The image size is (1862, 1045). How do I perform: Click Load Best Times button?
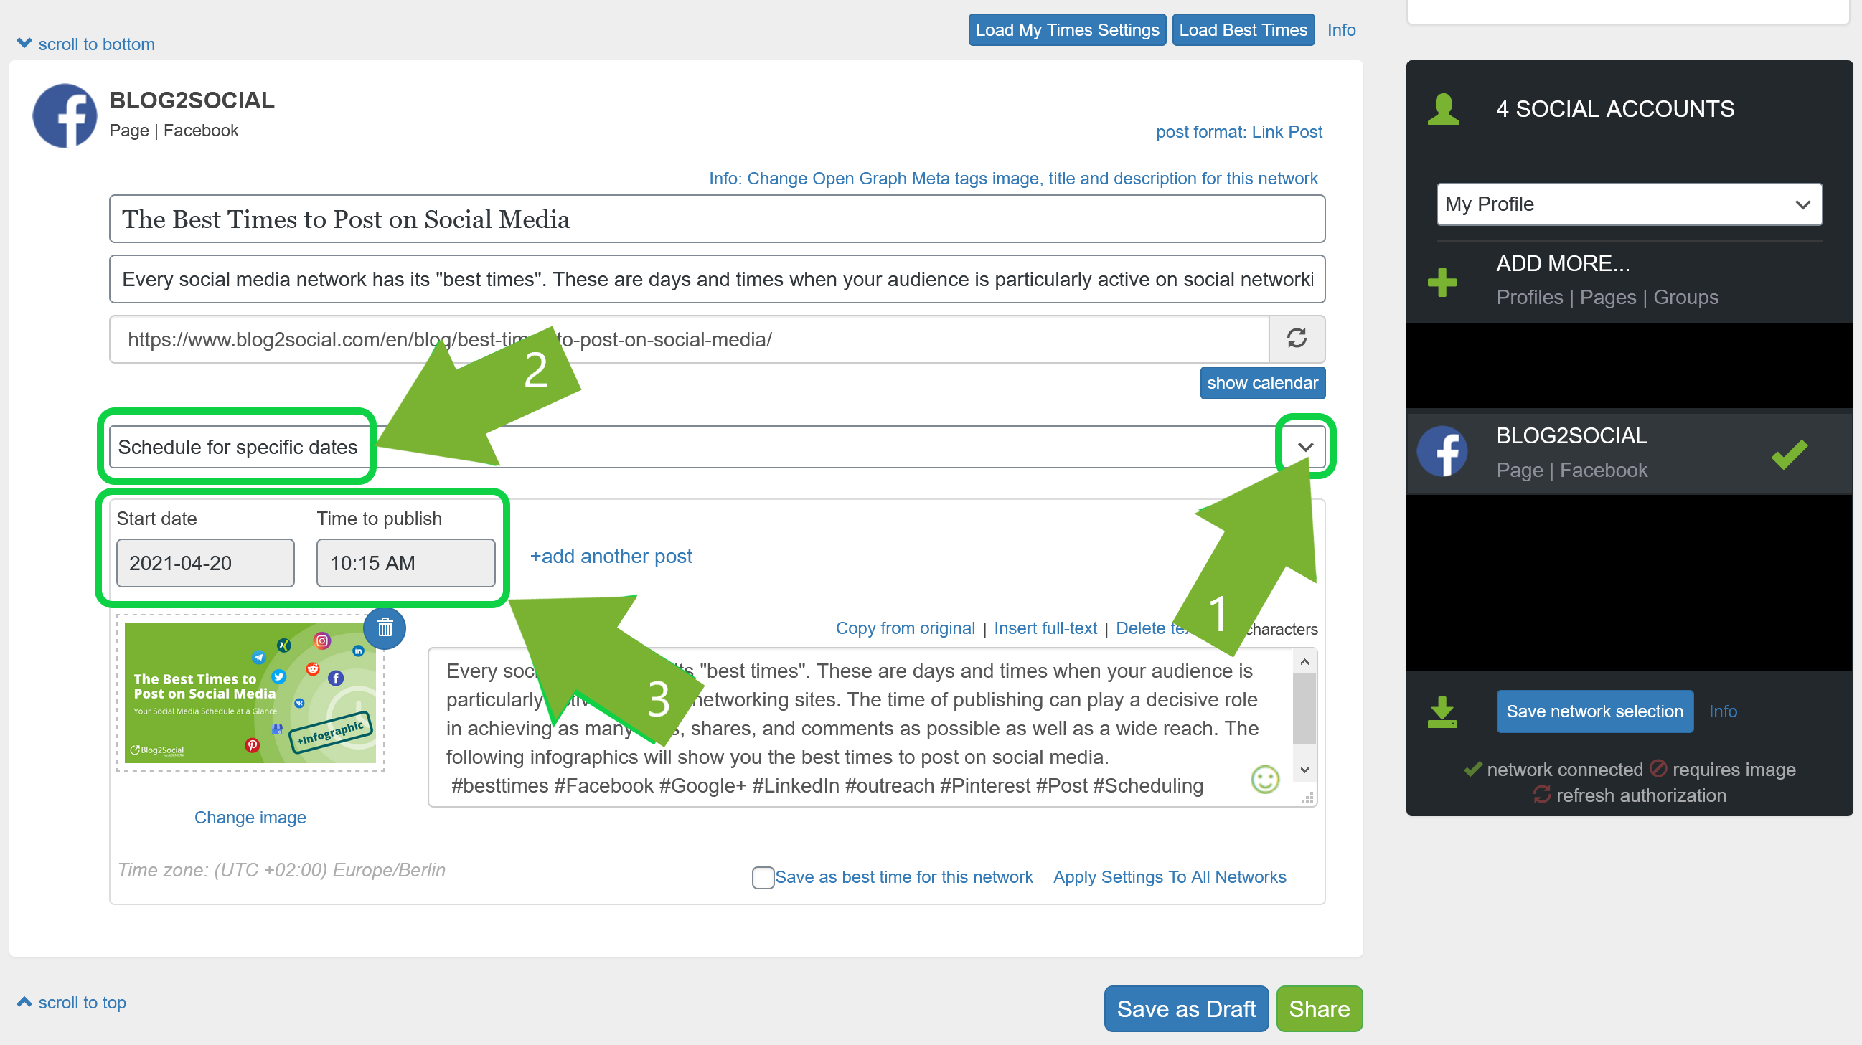point(1243,30)
